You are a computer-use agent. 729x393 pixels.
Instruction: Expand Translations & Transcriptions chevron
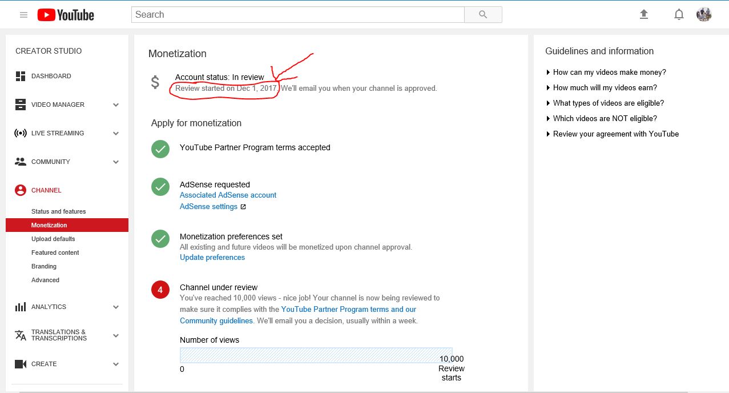pos(116,336)
